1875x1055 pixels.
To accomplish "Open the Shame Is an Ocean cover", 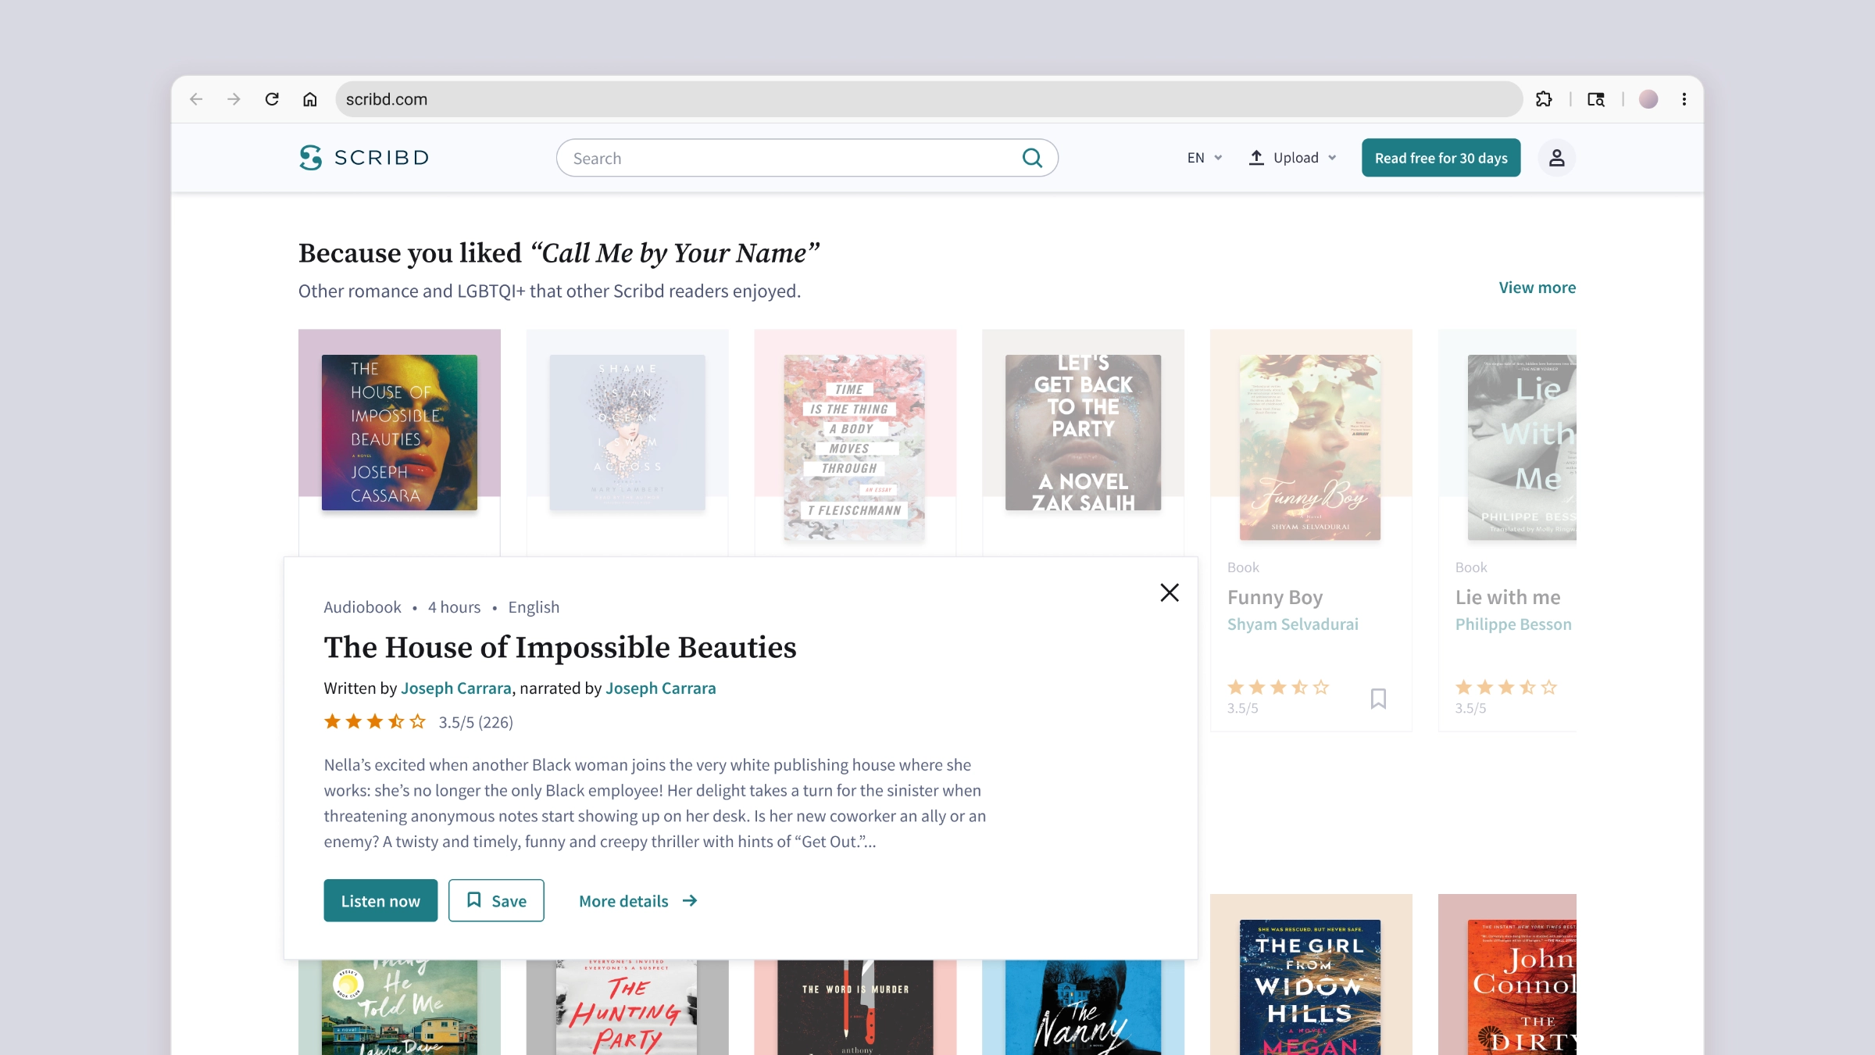I will point(627,433).
